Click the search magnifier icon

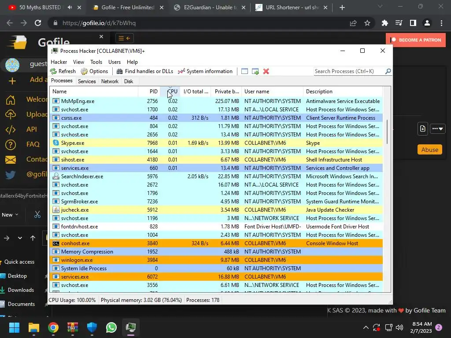click(x=388, y=71)
